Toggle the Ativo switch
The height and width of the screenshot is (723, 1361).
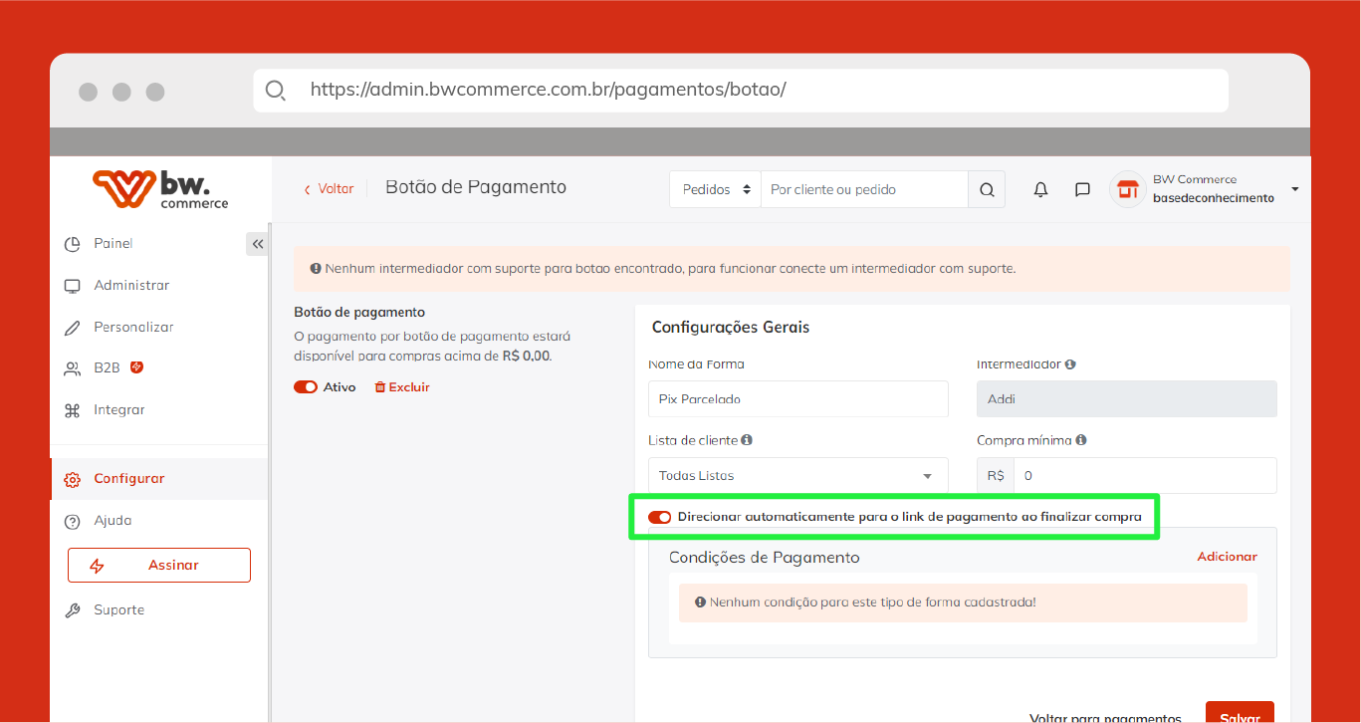click(306, 387)
